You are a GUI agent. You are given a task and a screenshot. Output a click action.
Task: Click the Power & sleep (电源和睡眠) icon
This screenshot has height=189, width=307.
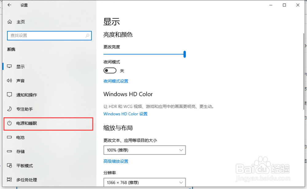(x=10, y=123)
